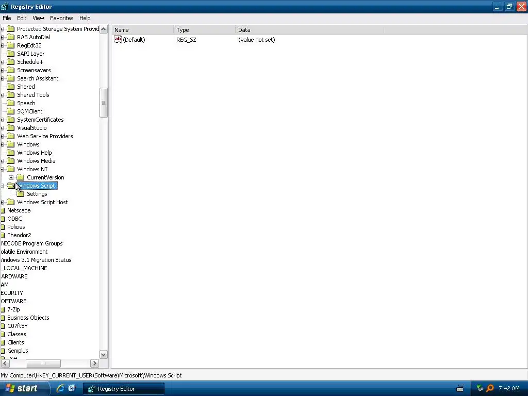Click the Windows Help folder icon
The image size is (528, 396).
11,153
